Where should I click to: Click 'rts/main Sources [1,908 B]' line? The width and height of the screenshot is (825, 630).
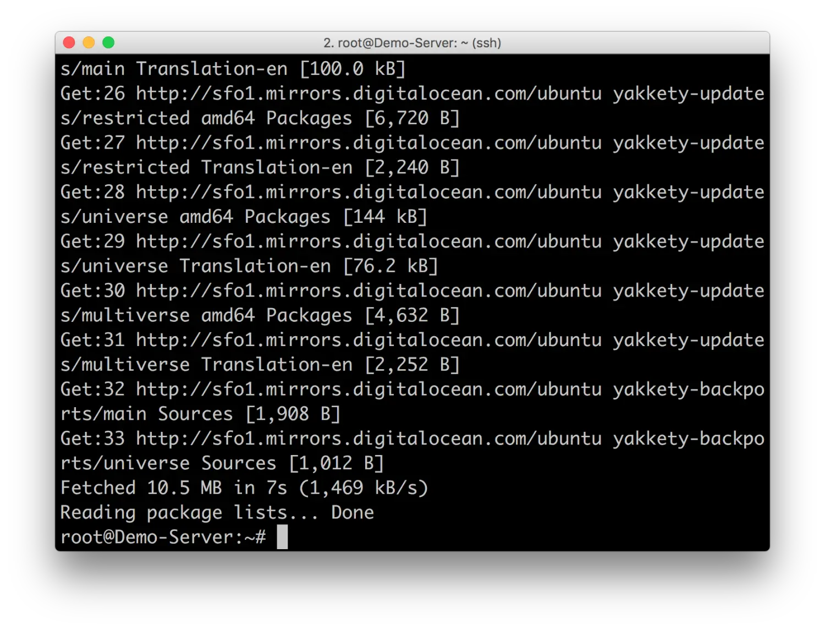tap(201, 414)
